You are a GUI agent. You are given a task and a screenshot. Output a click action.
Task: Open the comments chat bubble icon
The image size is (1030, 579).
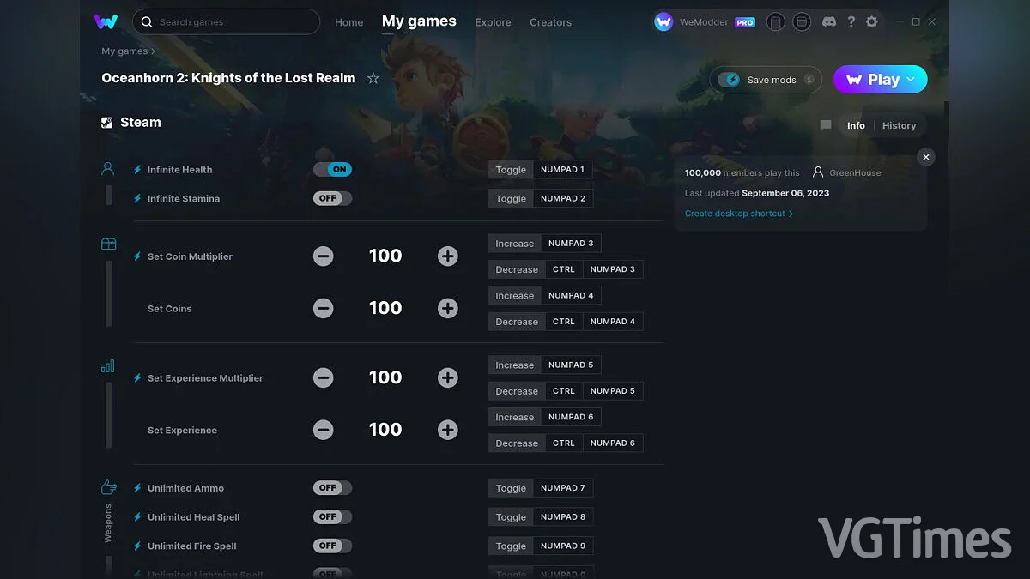coord(826,125)
